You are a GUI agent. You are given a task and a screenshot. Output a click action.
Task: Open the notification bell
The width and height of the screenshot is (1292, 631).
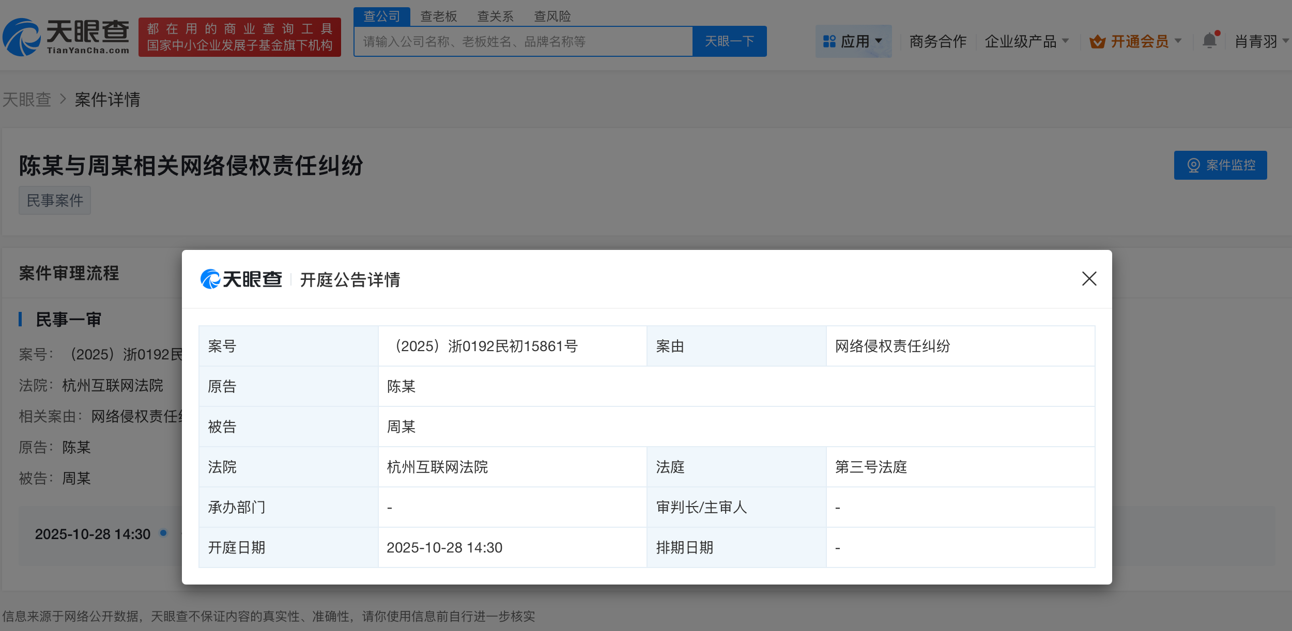pyautogui.click(x=1209, y=40)
